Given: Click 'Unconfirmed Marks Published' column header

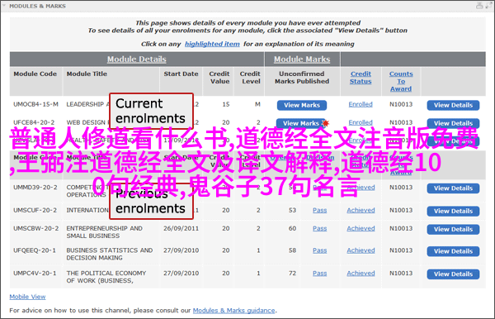Looking at the screenshot, I should pyautogui.click(x=302, y=78).
